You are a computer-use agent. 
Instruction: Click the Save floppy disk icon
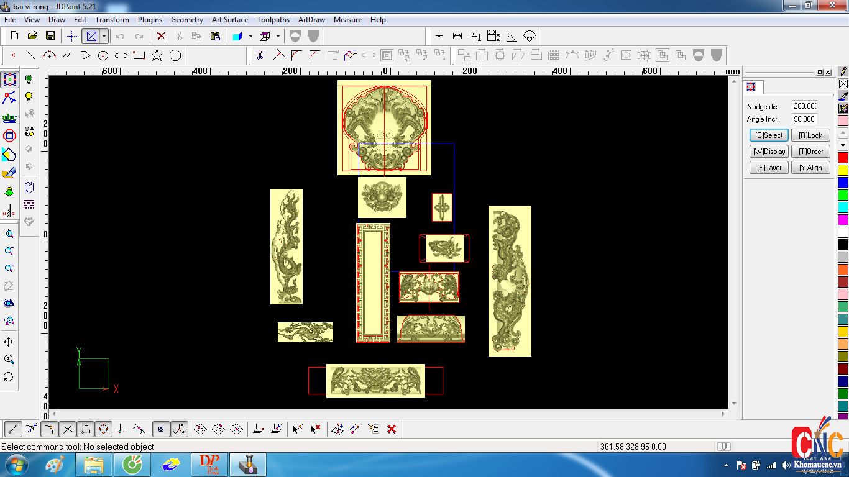(50, 36)
